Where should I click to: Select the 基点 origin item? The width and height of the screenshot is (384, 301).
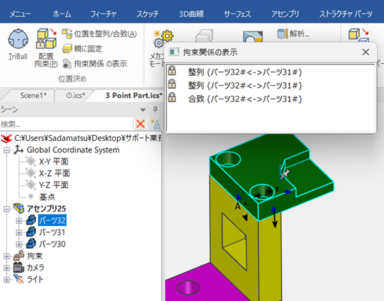47,197
